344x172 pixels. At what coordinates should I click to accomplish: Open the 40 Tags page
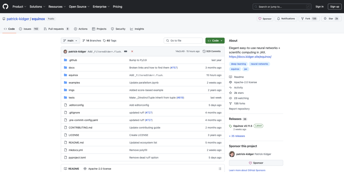[x=110, y=41]
